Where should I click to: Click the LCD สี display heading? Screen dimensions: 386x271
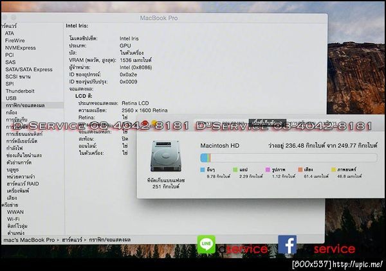click(84, 96)
